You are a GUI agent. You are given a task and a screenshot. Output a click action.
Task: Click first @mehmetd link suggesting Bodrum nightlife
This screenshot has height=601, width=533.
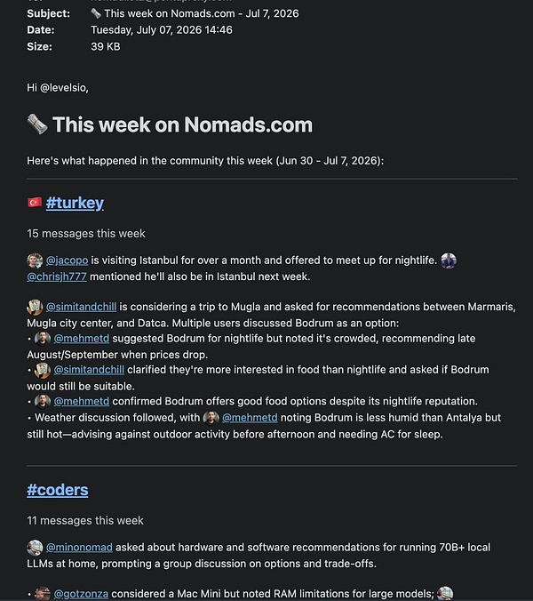[x=82, y=339]
